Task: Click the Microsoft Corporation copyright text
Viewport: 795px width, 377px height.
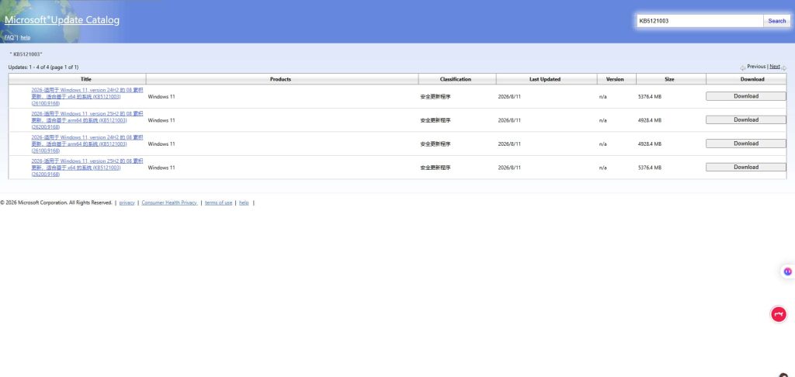Action: click(56, 202)
